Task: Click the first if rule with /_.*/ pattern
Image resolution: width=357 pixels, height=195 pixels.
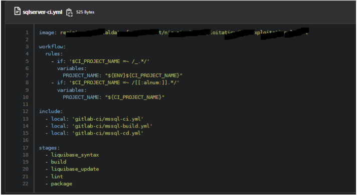Action: coord(100,61)
